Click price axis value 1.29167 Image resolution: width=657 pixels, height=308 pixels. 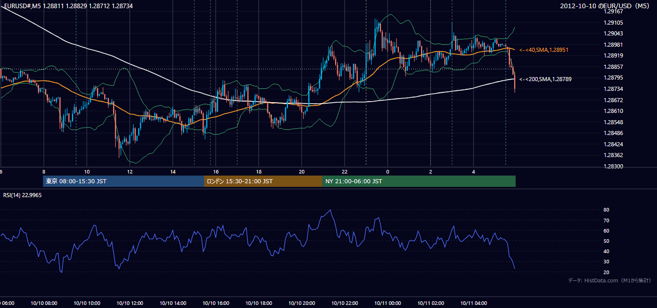[614, 11]
